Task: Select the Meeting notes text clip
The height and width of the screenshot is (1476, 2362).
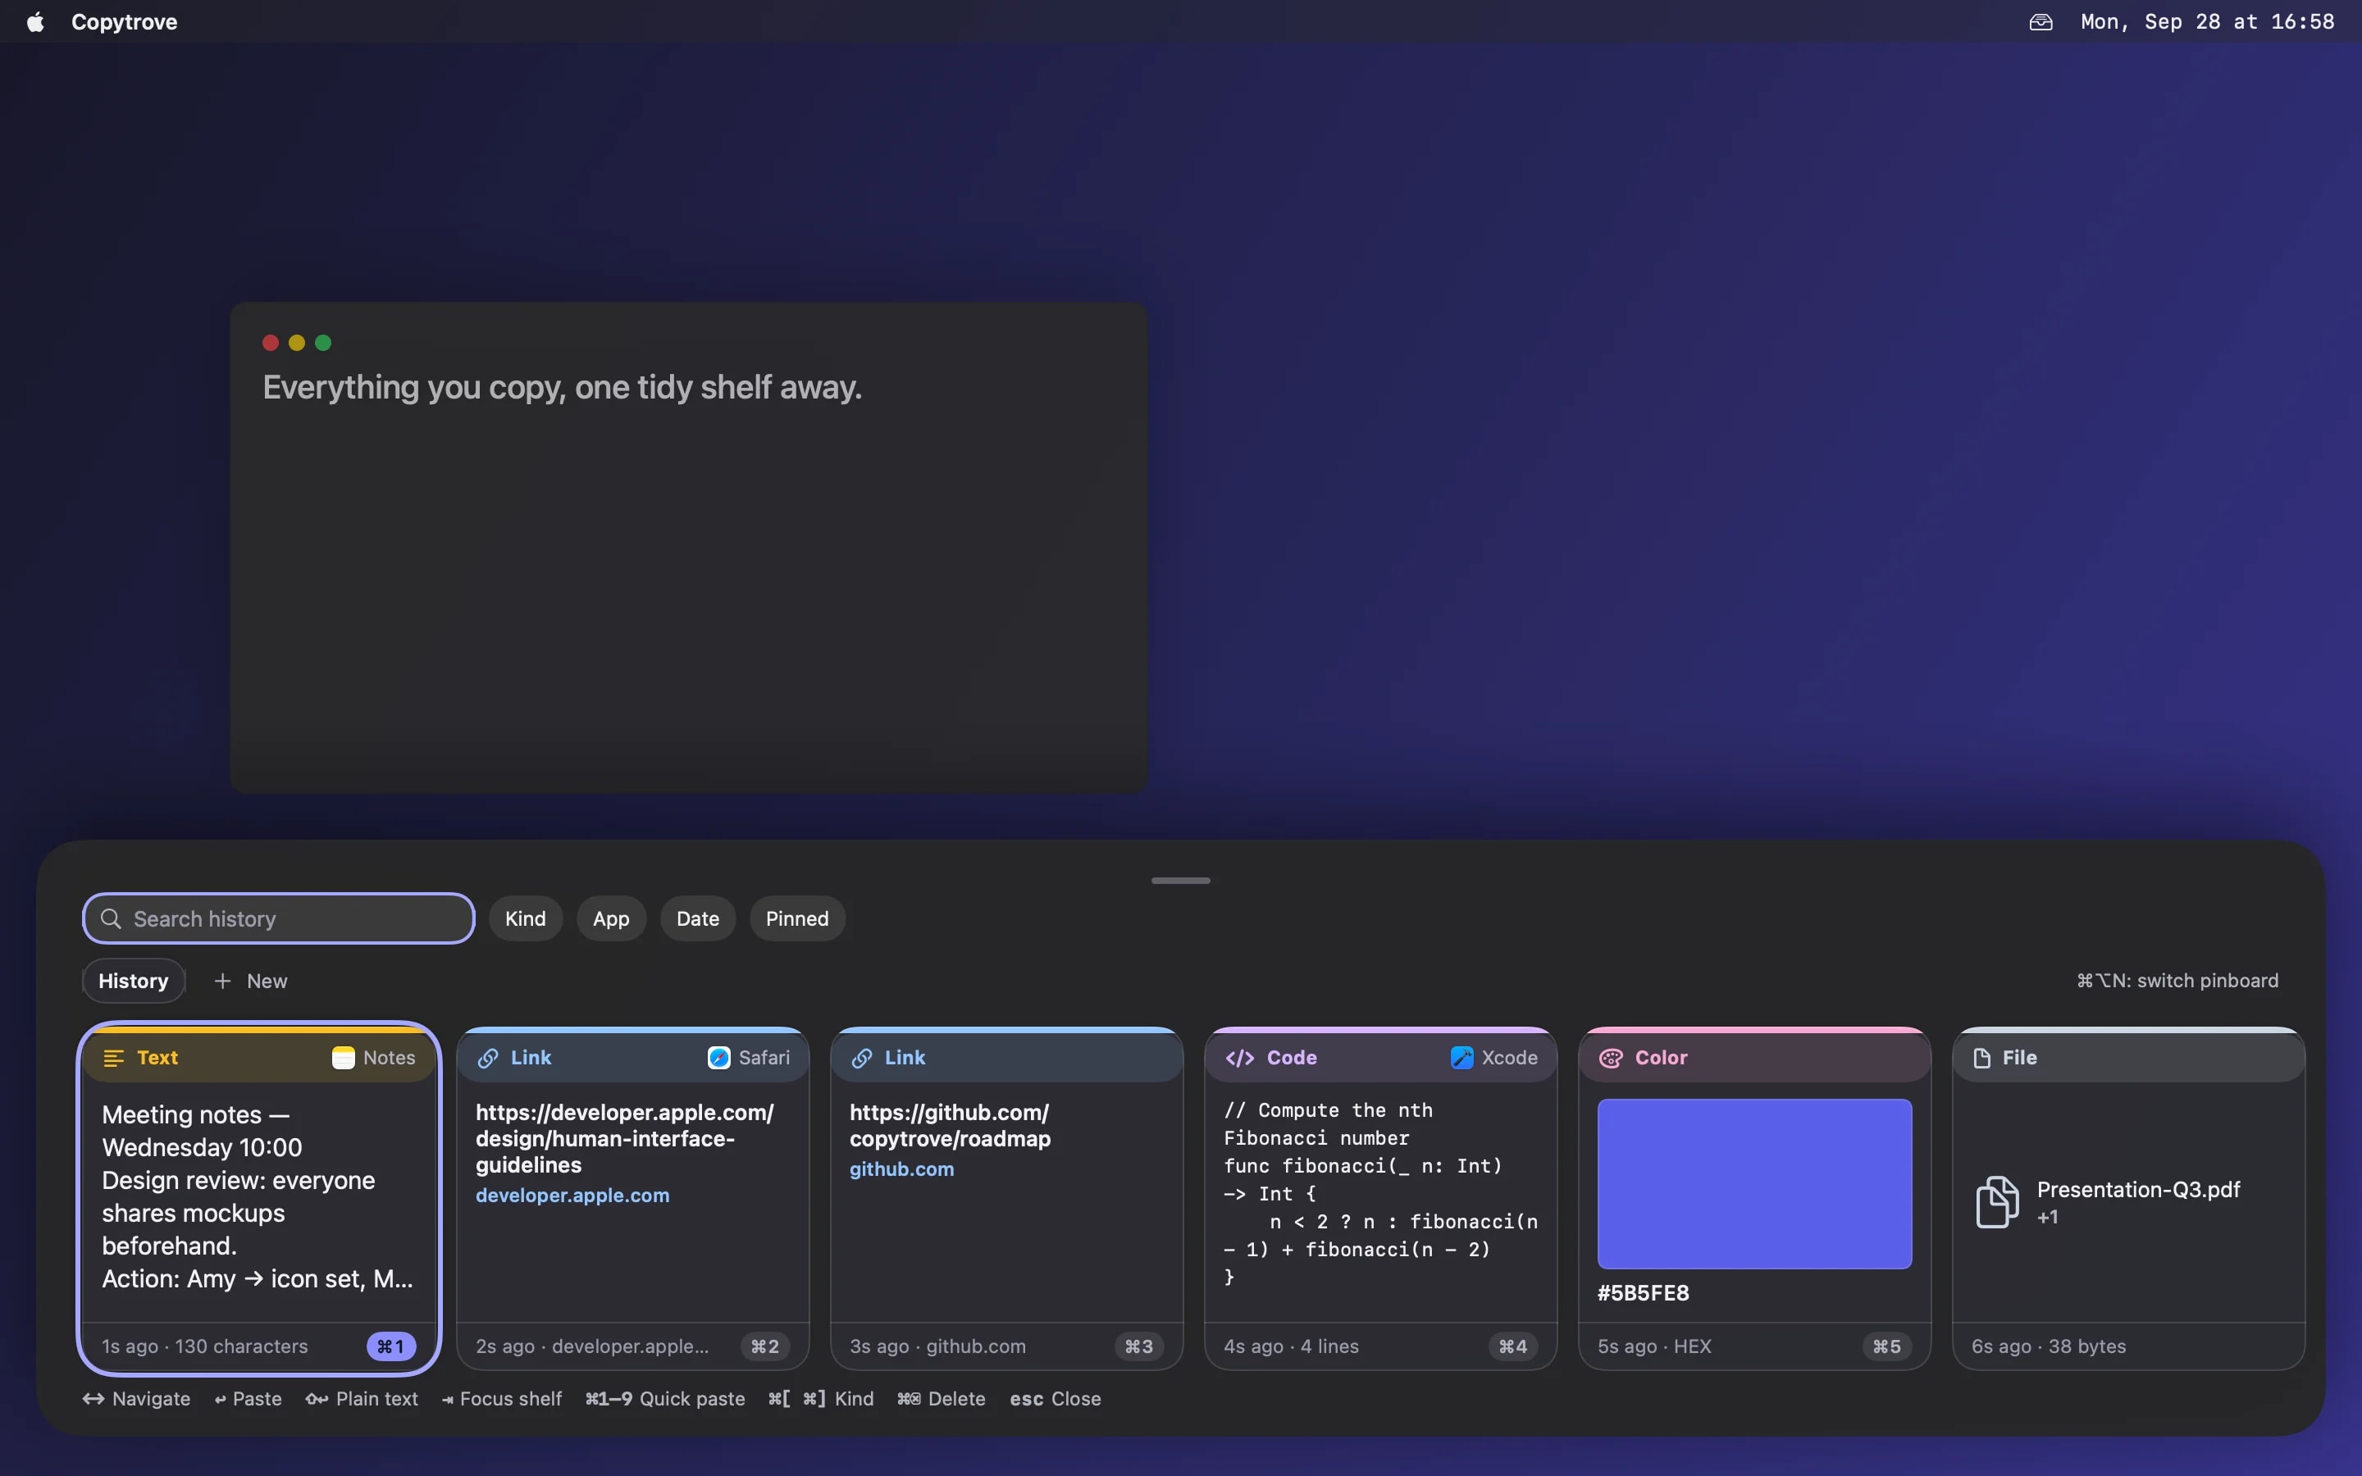Action: point(258,1197)
